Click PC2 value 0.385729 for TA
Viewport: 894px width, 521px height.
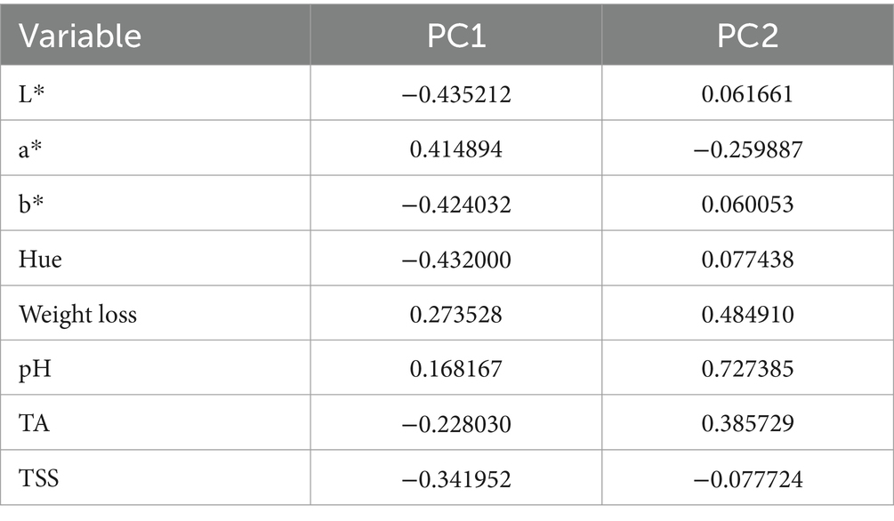pos(747,423)
